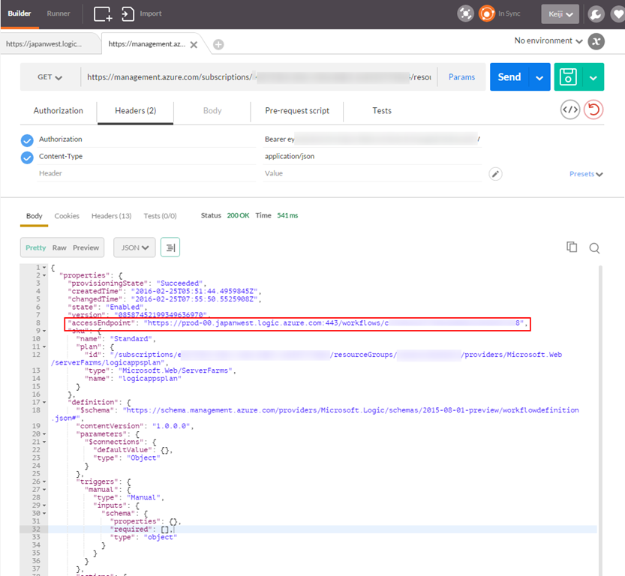Click the Import icon in top bar

tap(128, 13)
